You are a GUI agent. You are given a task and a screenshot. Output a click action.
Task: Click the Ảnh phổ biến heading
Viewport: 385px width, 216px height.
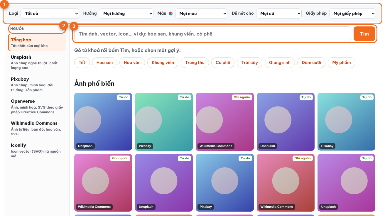(x=94, y=84)
